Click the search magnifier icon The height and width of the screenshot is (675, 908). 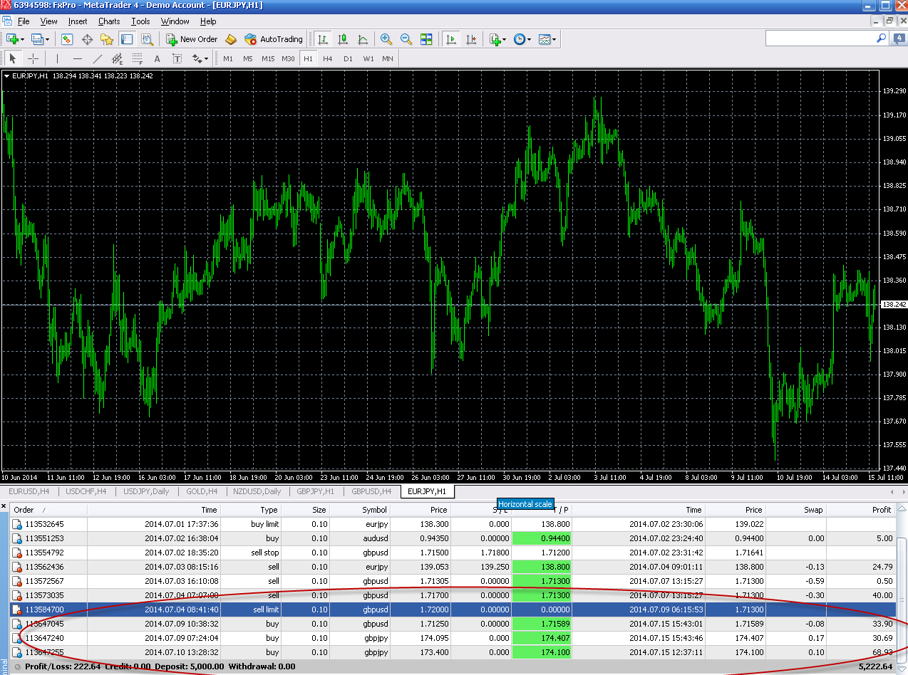(x=882, y=38)
